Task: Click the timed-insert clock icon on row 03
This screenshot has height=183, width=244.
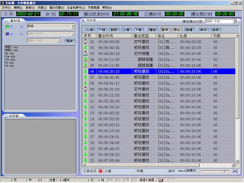Action: [x=86, y=53]
